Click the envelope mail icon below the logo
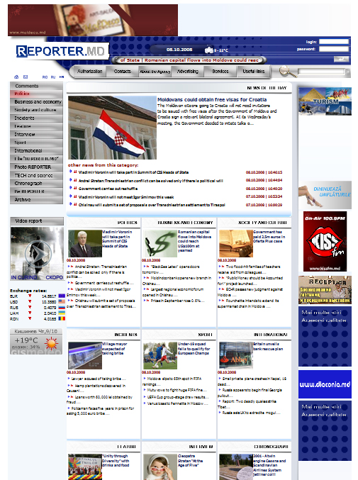 (x=26, y=77)
